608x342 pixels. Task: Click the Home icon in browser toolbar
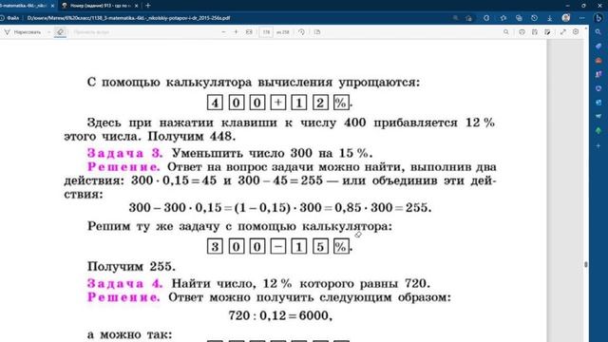pos(468,18)
